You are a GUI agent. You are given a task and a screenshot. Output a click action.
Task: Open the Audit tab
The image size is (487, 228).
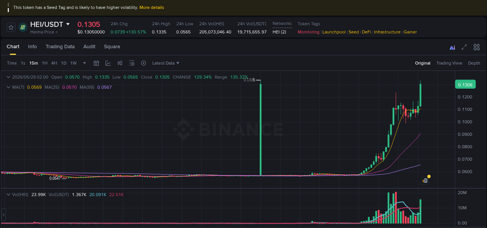pos(89,47)
